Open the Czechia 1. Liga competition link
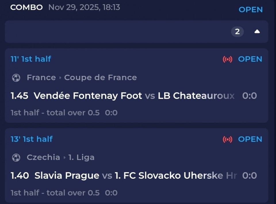 pyautogui.click(x=81, y=157)
